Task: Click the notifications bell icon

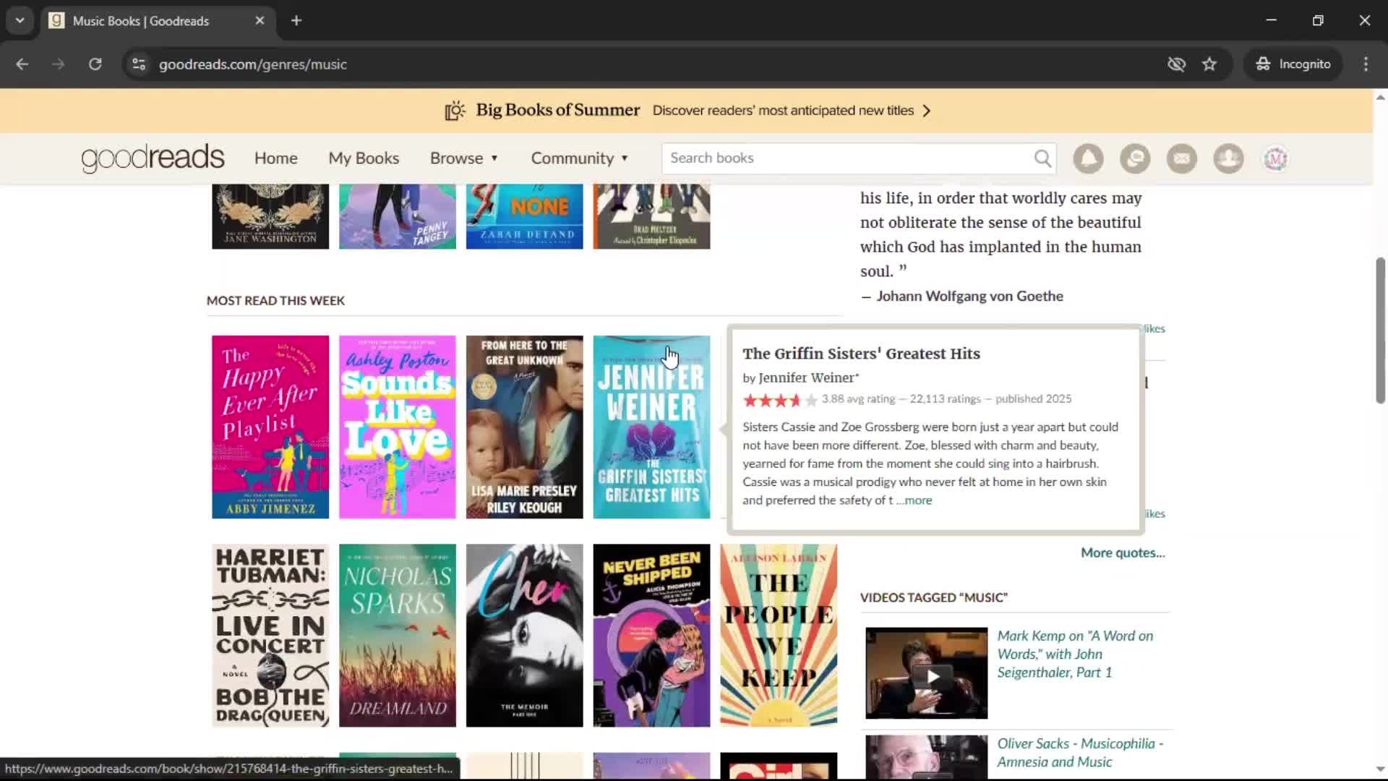Action: (x=1088, y=158)
